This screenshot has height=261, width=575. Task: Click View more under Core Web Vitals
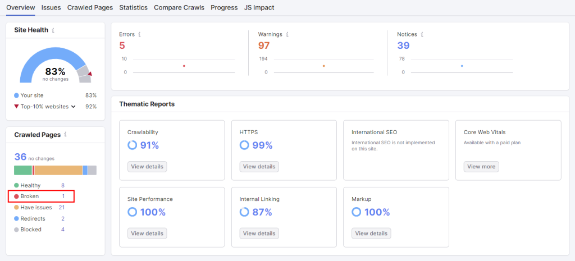coord(481,167)
